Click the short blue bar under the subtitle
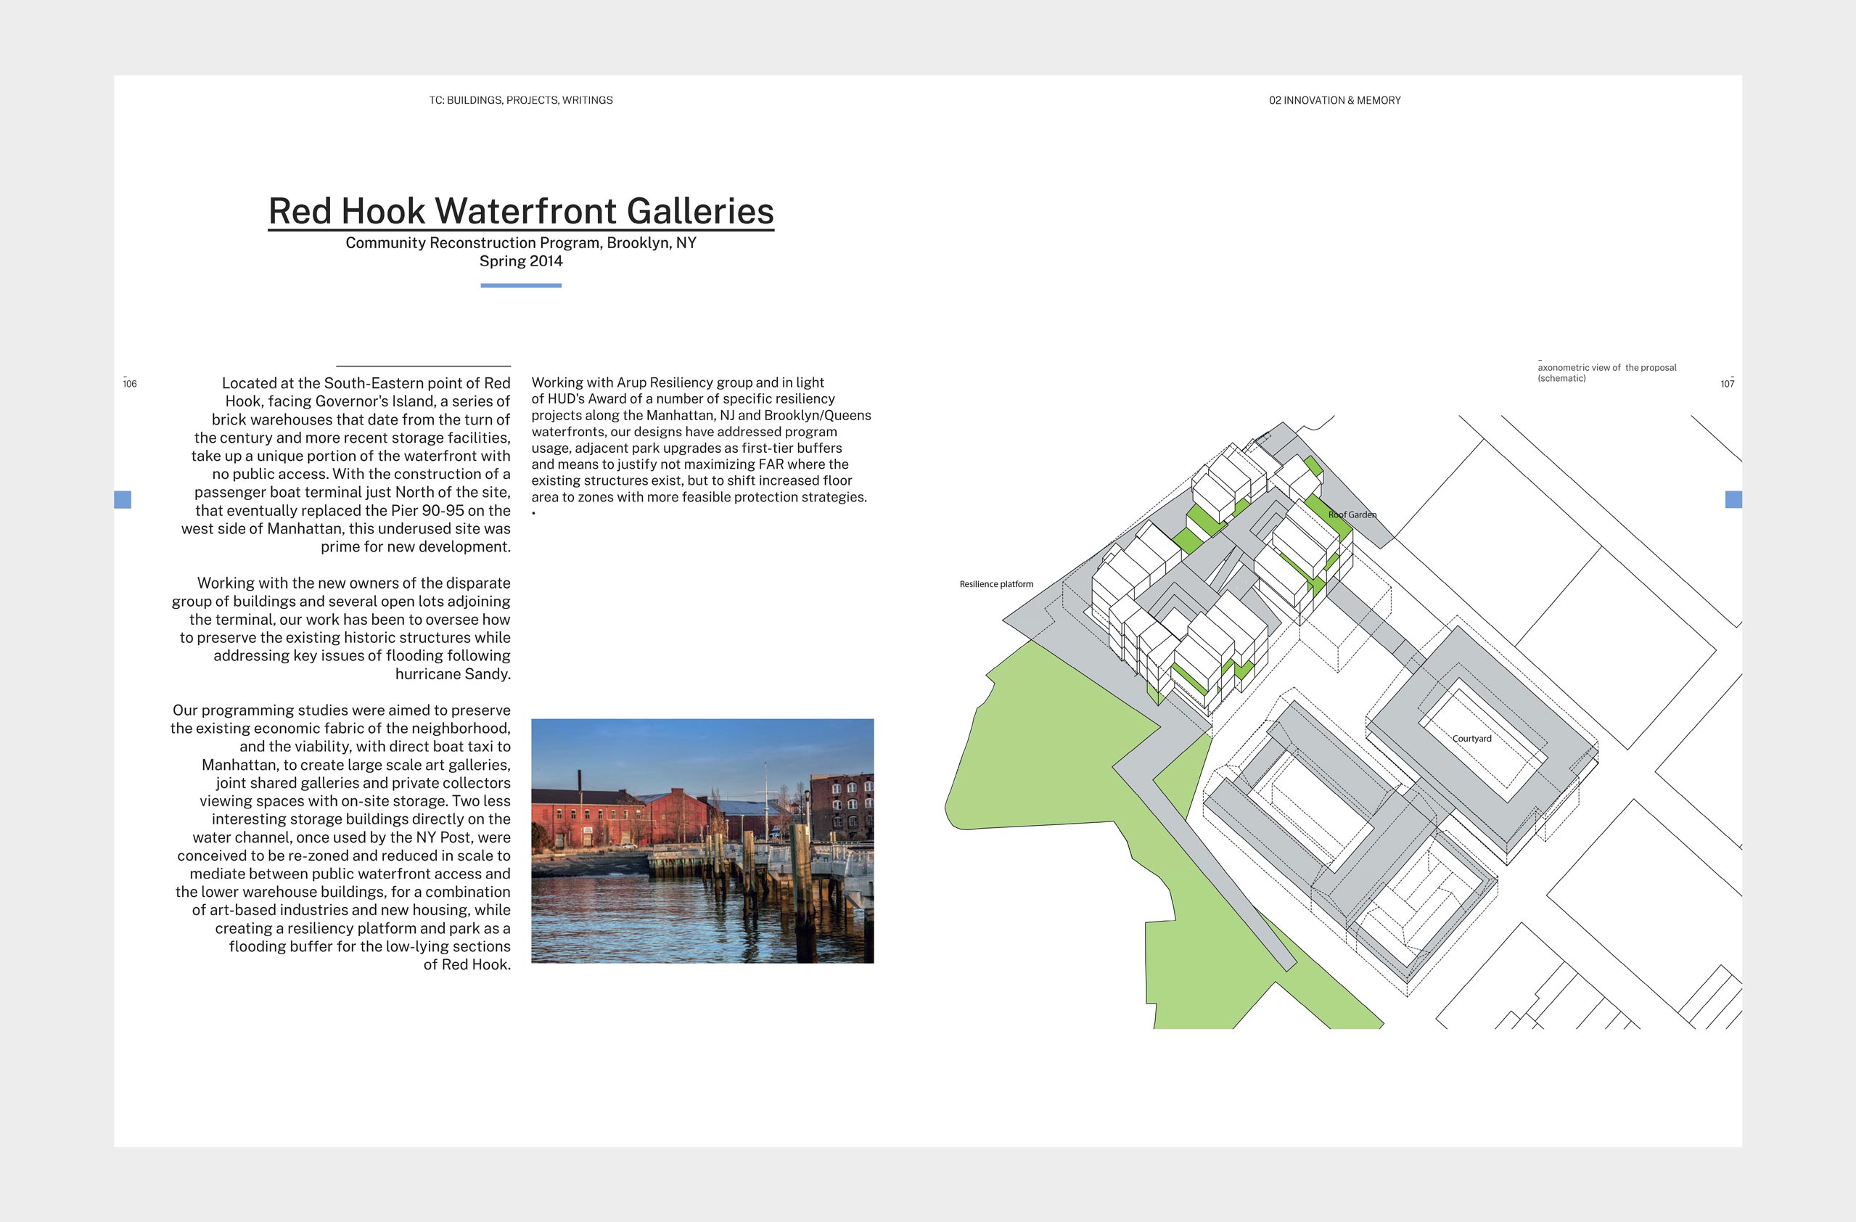Screen dimensions: 1856x1222 [x=521, y=285]
